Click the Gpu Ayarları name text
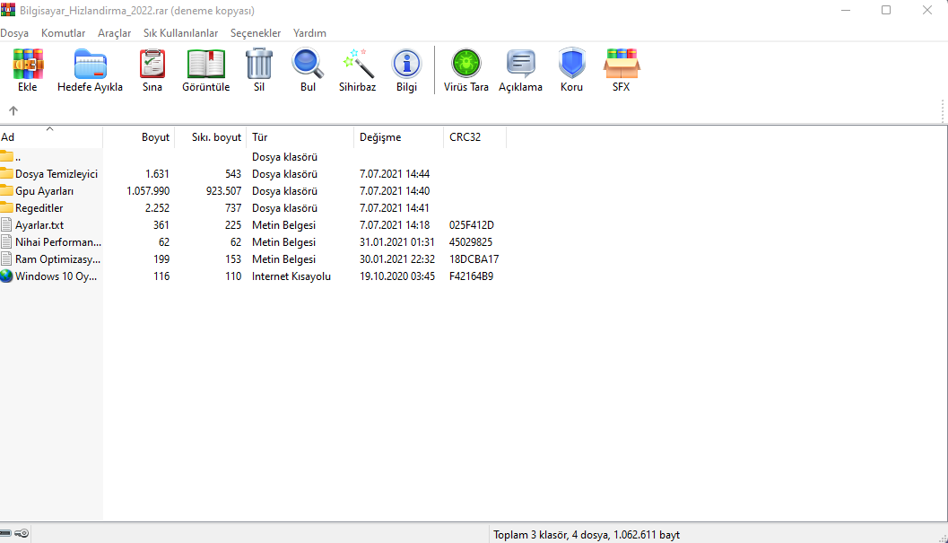This screenshot has height=543, width=948. 44,190
